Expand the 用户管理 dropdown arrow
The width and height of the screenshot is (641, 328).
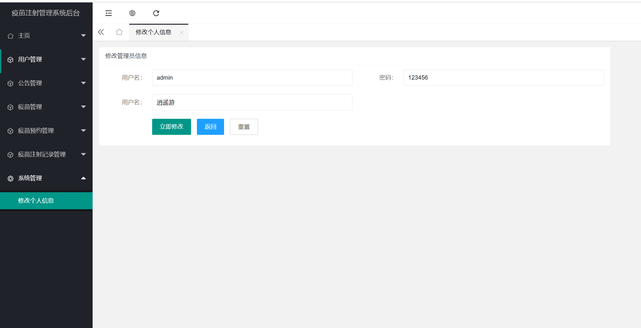[x=83, y=59]
